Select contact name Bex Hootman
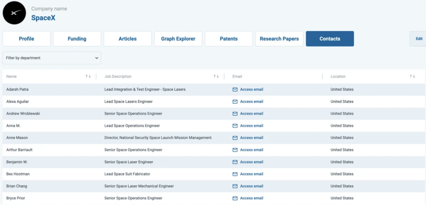 (18, 174)
